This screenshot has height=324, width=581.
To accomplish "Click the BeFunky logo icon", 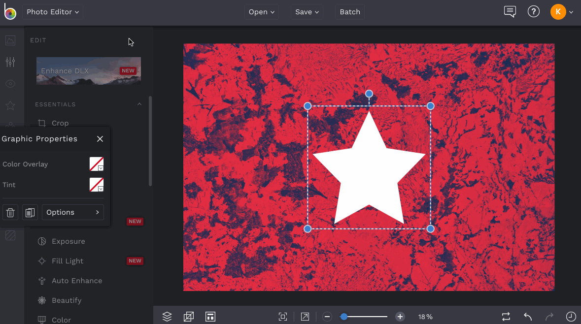I will pyautogui.click(x=10, y=12).
